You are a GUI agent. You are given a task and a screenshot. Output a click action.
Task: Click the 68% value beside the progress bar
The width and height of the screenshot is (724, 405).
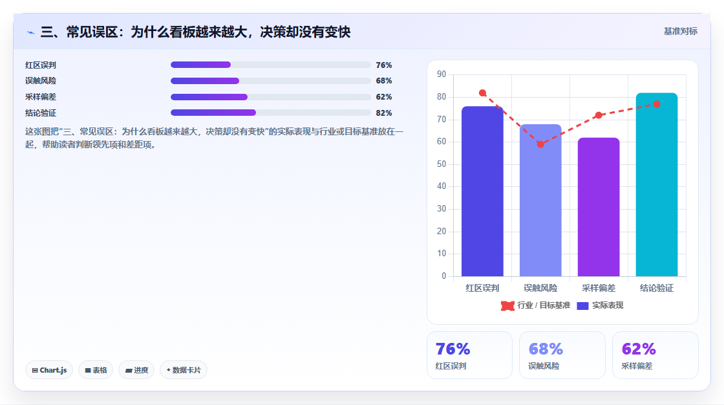pyautogui.click(x=384, y=81)
